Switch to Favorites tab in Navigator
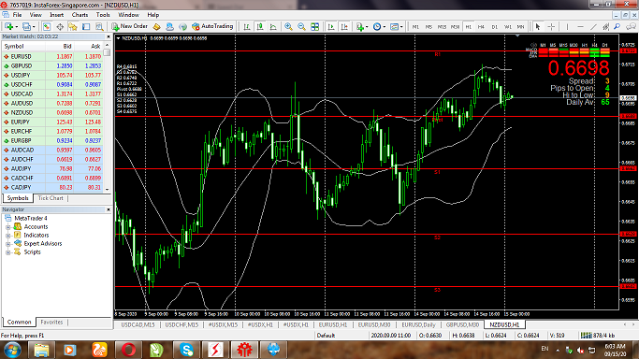Screen dimensions: 639x359 pos(51,322)
